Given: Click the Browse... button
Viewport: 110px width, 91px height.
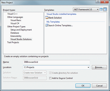Looking at the screenshot, I should tap(99, 67).
